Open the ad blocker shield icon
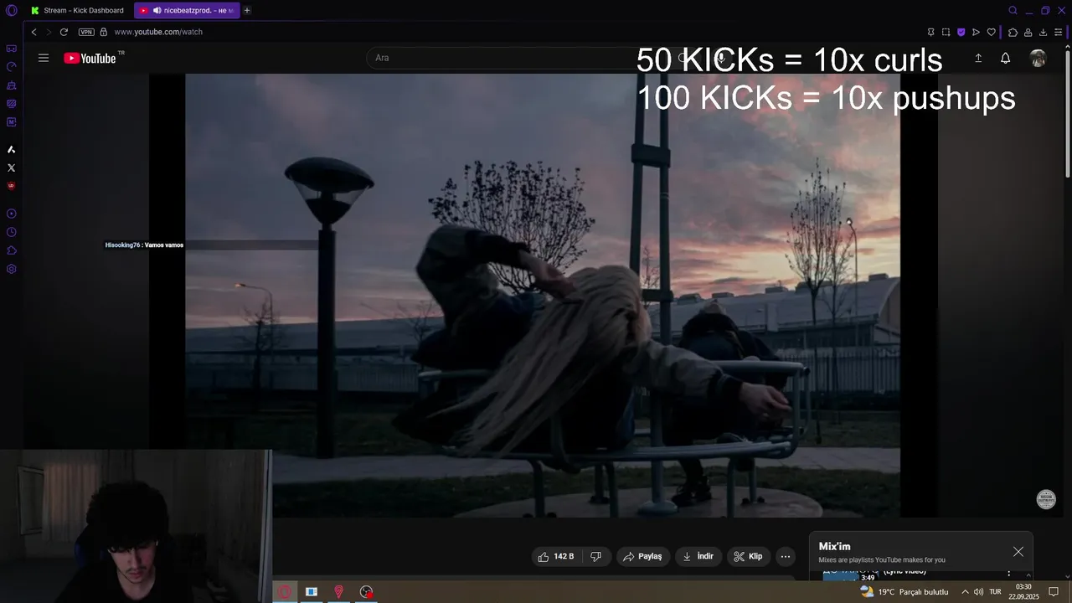This screenshot has width=1072, height=603. coord(961,32)
